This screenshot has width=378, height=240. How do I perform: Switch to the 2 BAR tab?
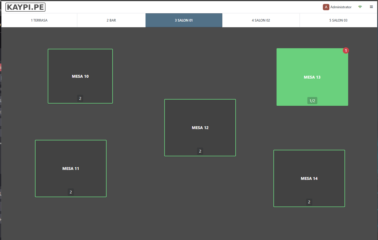coord(111,20)
